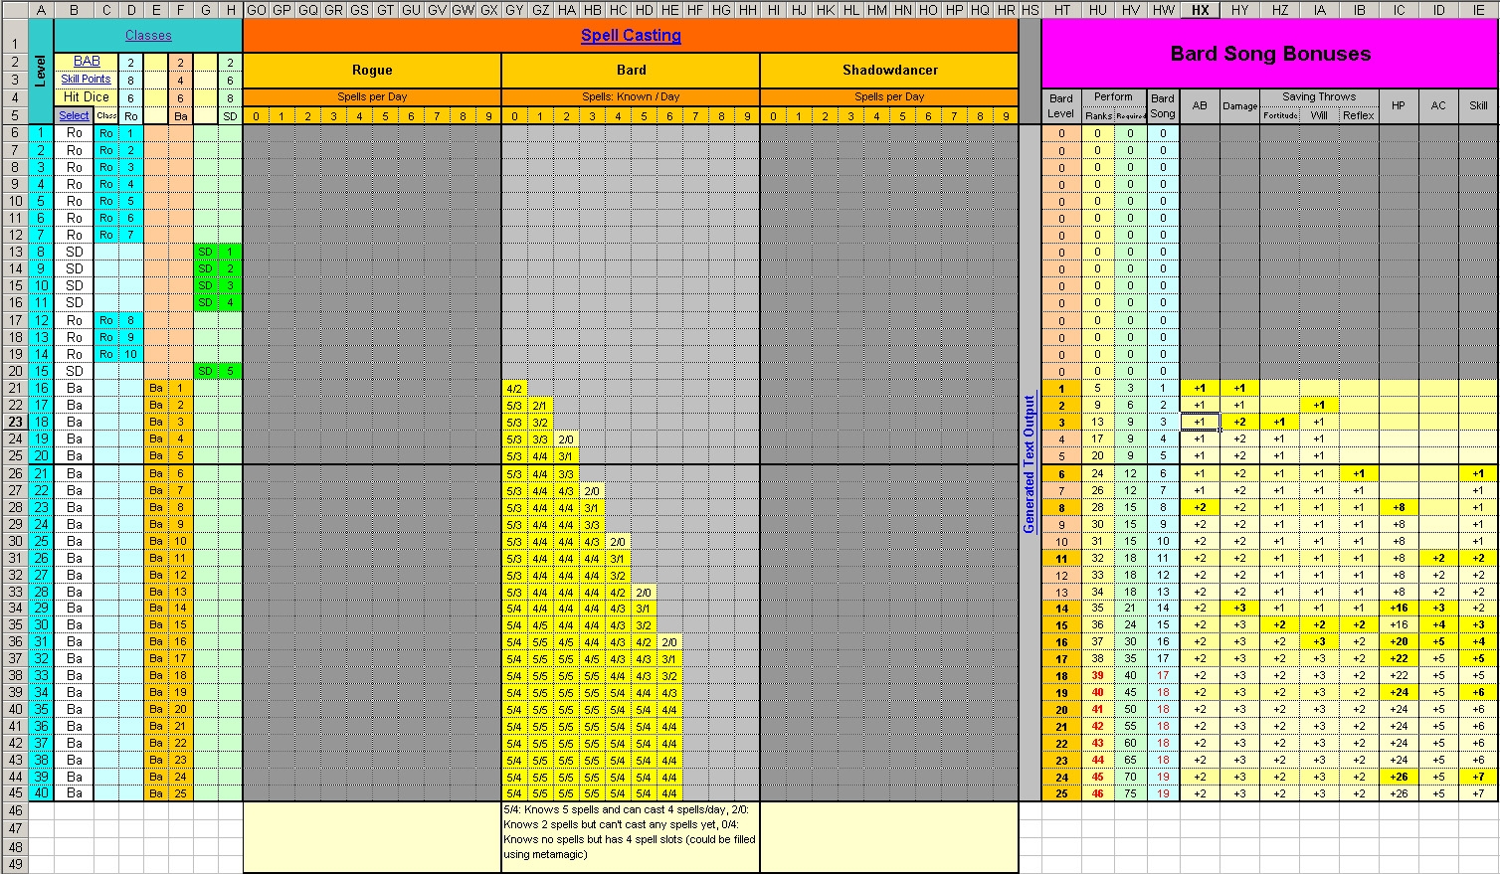This screenshot has height=874, width=1500.
Task: Click the Select link in row 5
Action: (x=74, y=115)
